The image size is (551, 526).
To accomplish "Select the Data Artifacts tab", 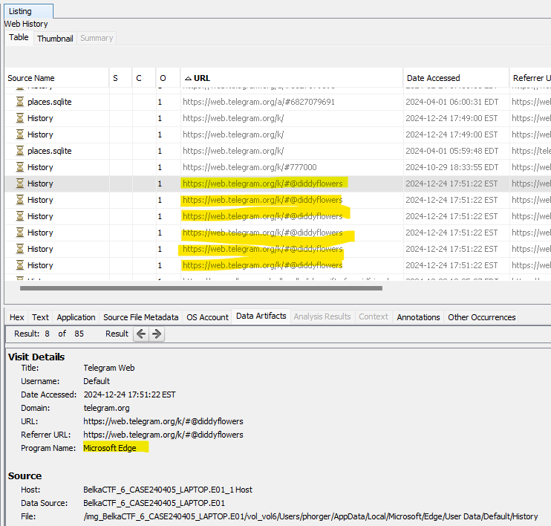I will click(x=261, y=316).
